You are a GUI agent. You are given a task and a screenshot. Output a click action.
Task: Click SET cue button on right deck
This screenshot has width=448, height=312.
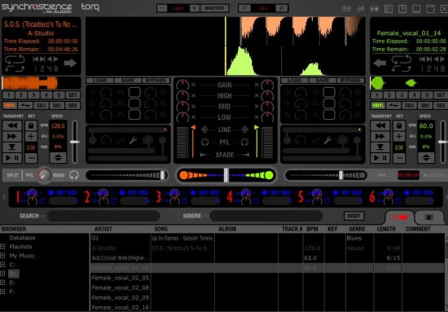point(441,94)
